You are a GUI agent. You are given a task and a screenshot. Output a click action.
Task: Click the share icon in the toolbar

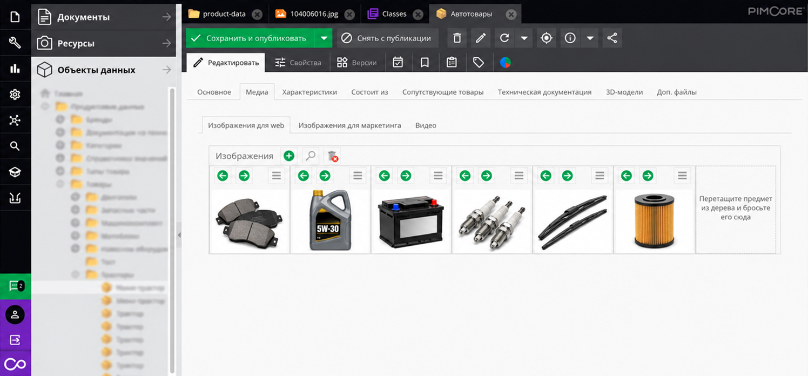612,38
